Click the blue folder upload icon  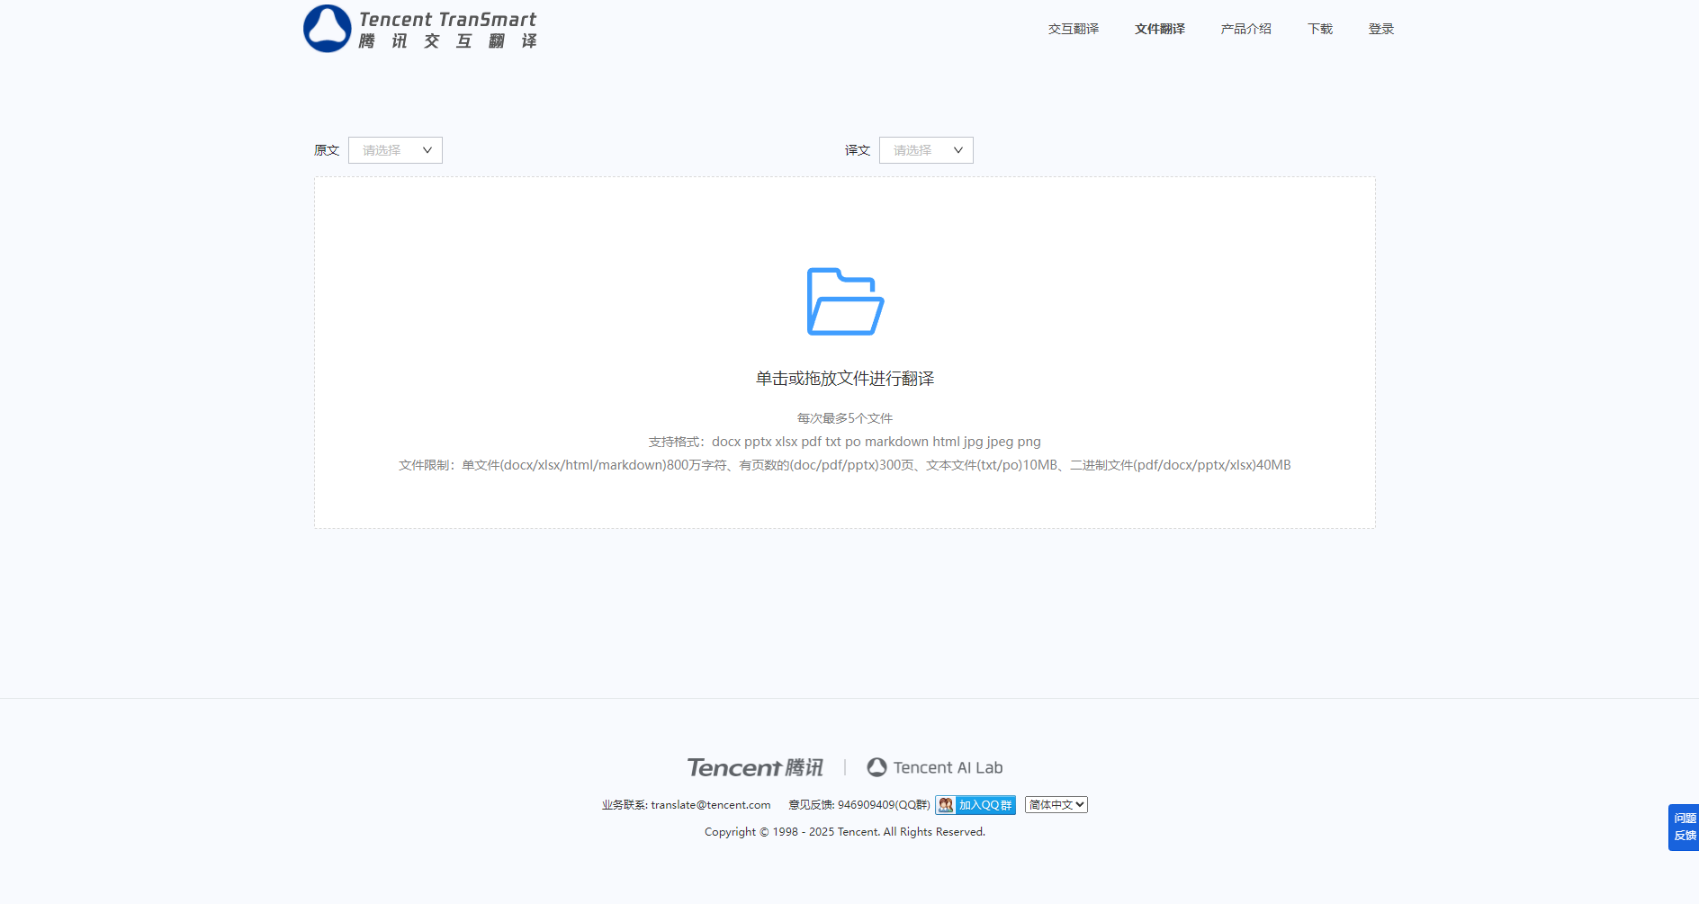pyautogui.click(x=844, y=303)
